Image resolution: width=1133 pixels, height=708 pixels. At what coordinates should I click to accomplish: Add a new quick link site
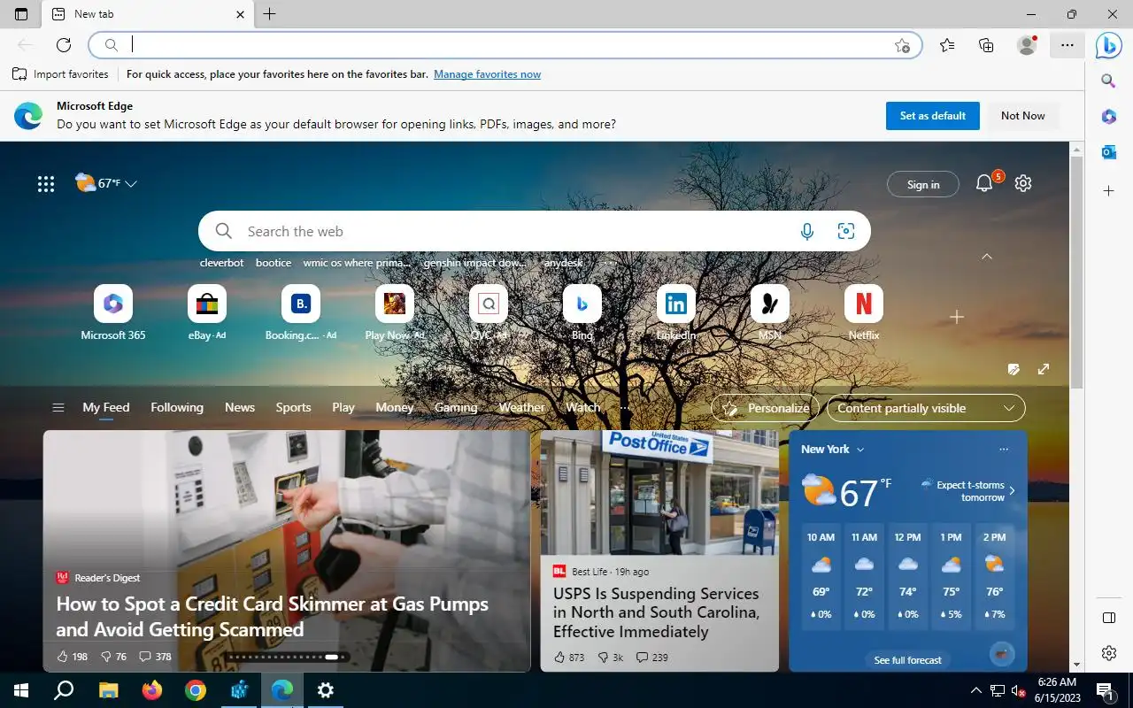957,317
